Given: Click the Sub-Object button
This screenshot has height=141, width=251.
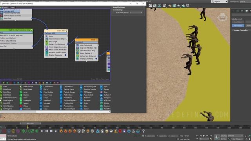Looking at the screenshot, I should pyautogui.click(x=238, y=22).
